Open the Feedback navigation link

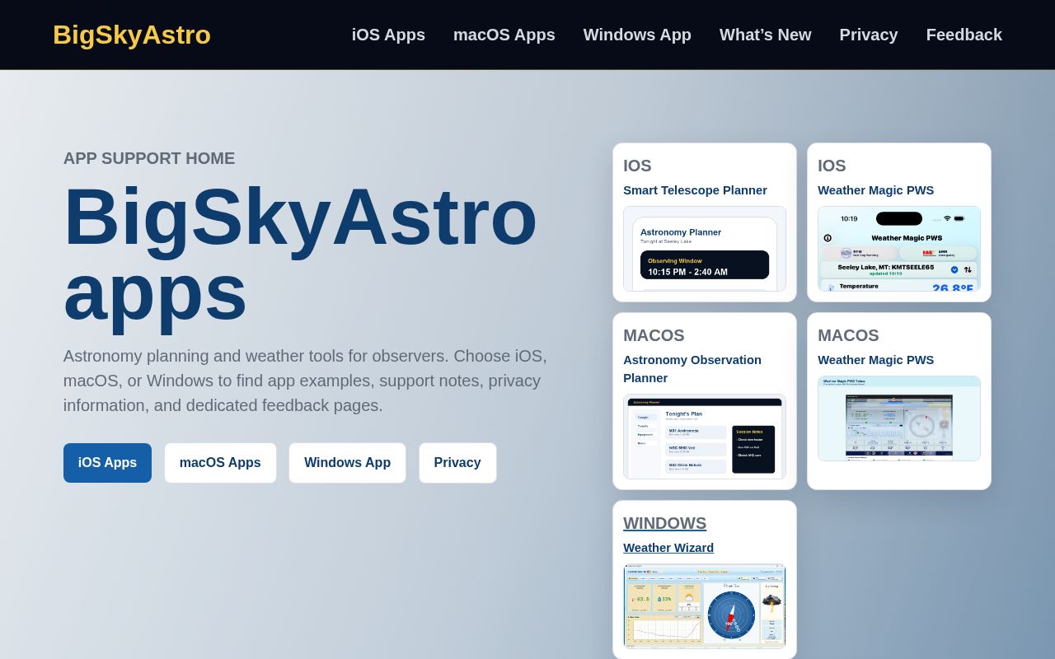tap(964, 35)
